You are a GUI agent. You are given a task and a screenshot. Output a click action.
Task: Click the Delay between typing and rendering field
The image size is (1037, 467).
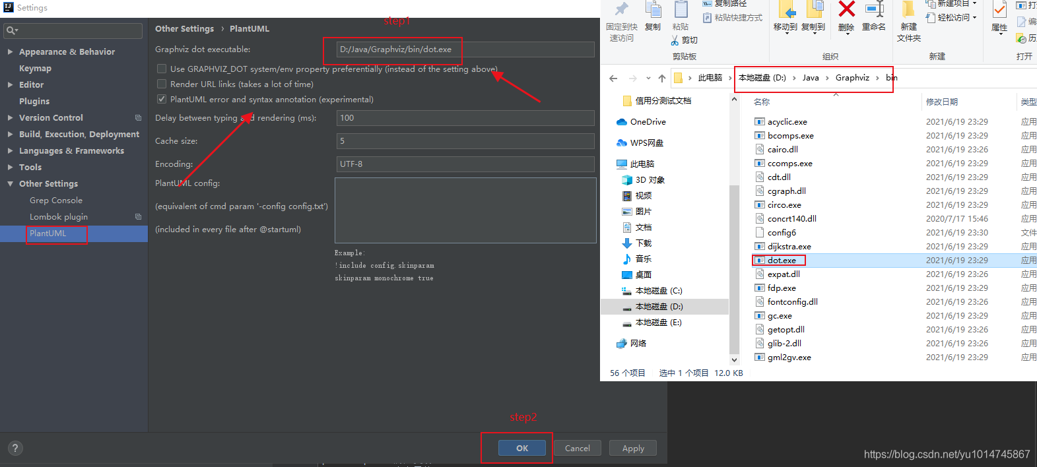[x=465, y=118]
